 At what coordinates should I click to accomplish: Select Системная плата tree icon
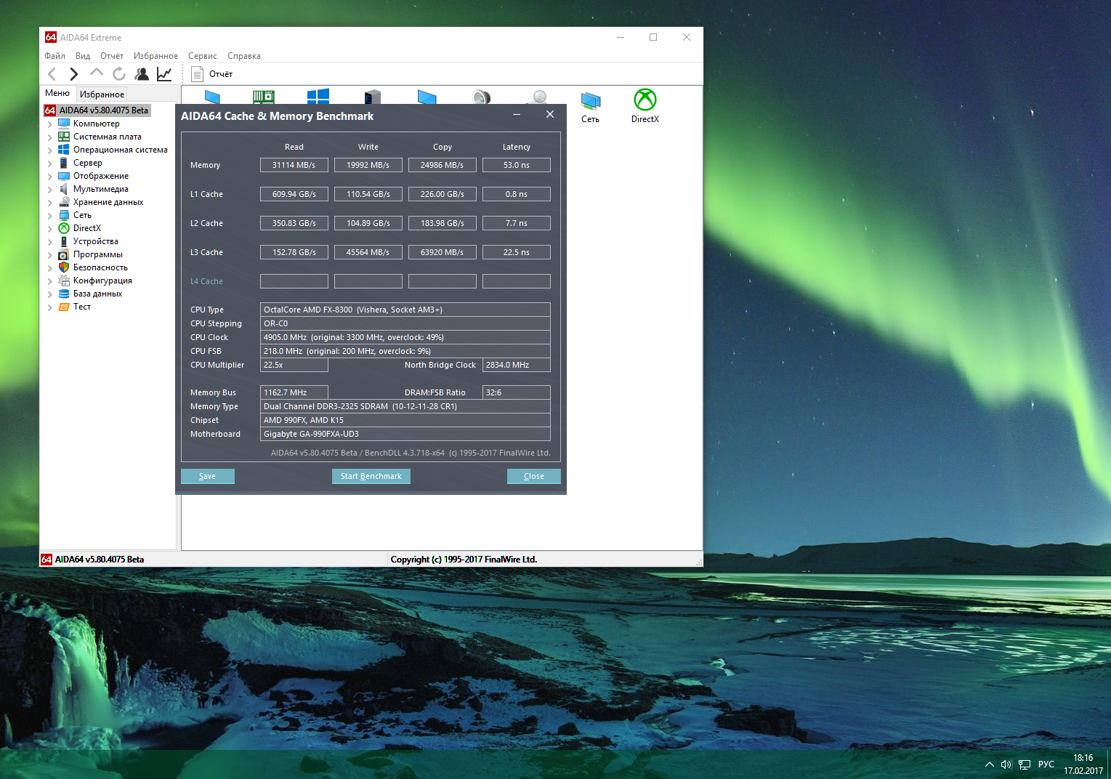64,137
